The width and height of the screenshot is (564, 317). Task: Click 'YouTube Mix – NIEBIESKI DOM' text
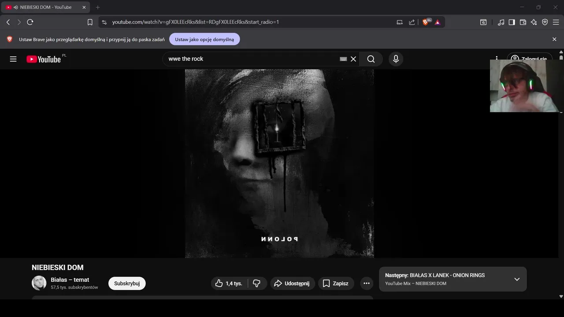(x=416, y=284)
